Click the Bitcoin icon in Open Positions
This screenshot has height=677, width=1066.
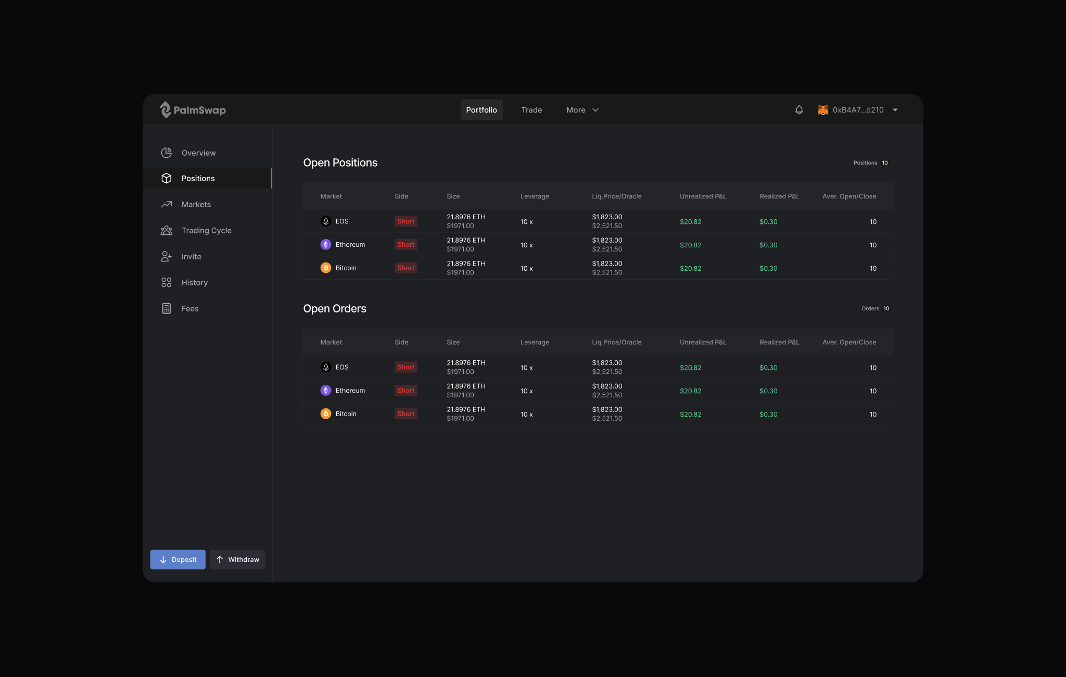(x=326, y=268)
